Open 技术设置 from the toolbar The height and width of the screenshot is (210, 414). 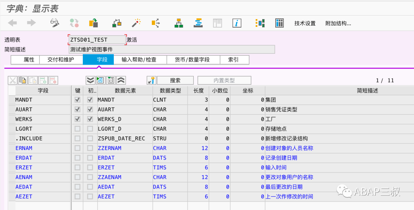(x=305, y=23)
